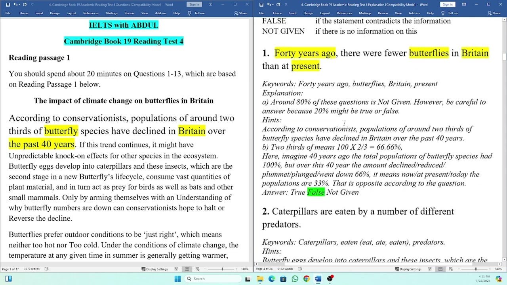Viewport: 507px width, 285px height.
Task: Zoom out with minus button in Questions window
Action: point(205,269)
